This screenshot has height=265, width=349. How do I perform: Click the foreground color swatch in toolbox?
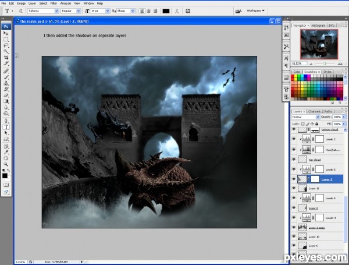(5, 176)
